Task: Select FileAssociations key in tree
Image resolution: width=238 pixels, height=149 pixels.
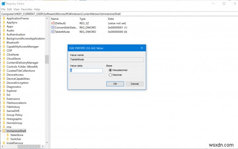Action: coord(17,103)
